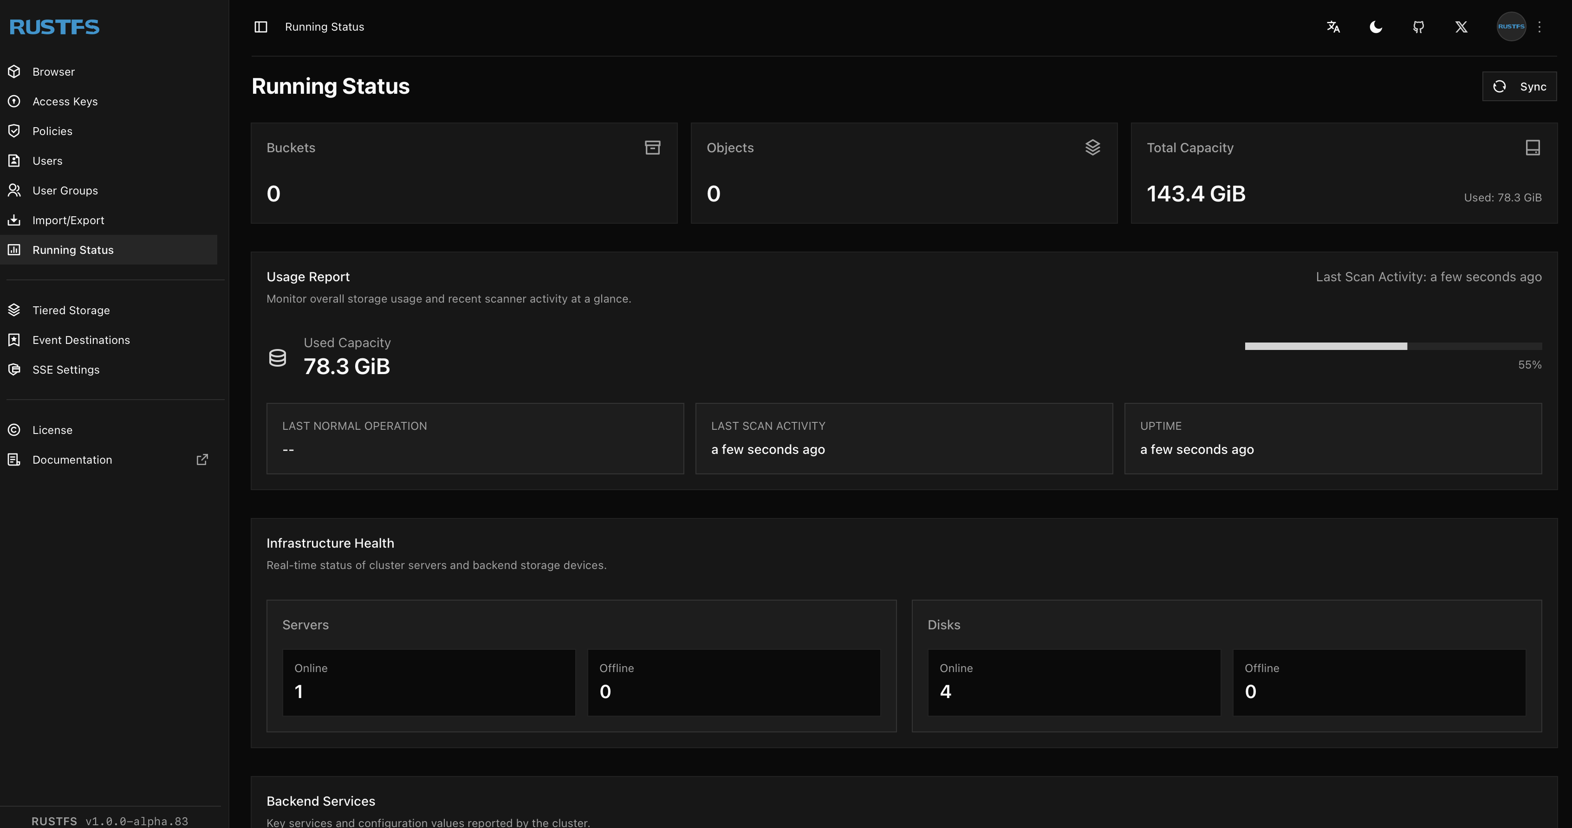Viewport: 1572px width, 828px height.
Task: Click the Sync button
Action: tap(1519, 86)
